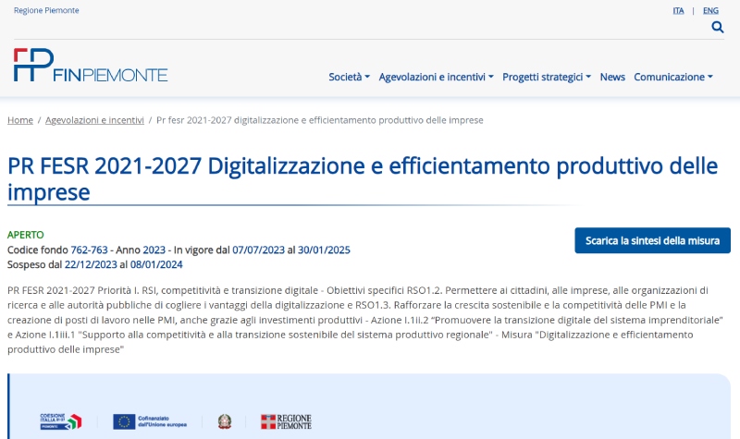Click the current page breadcrumb text
The height and width of the screenshot is (439, 740).
(x=319, y=120)
